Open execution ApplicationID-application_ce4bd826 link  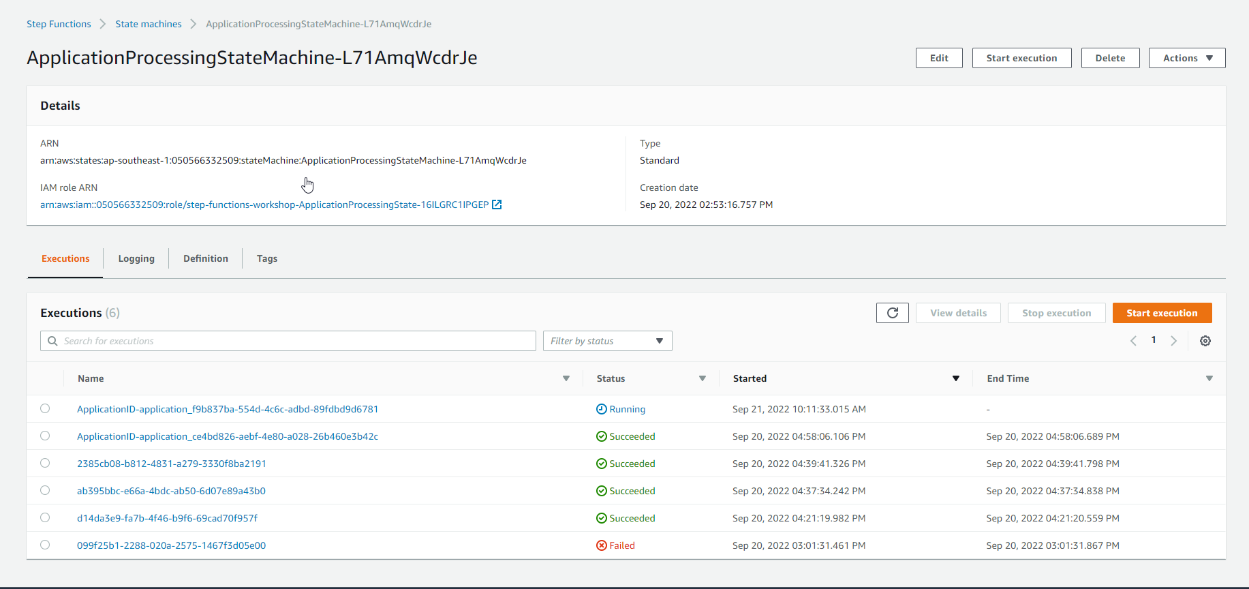[x=228, y=436]
